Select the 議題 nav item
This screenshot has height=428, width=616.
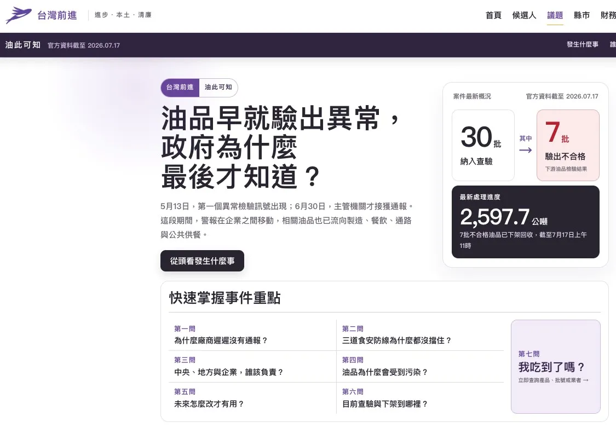tap(555, 15)
